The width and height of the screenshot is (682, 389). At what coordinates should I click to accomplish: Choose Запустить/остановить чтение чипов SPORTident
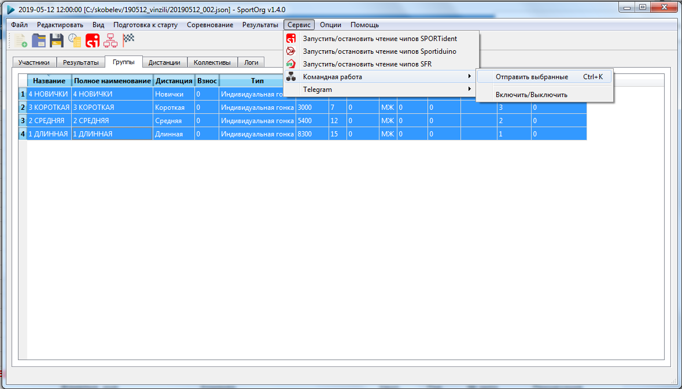(x=381, y=39)
